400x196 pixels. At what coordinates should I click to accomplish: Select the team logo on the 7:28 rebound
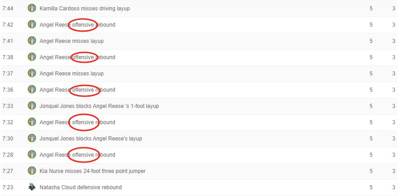32,154
